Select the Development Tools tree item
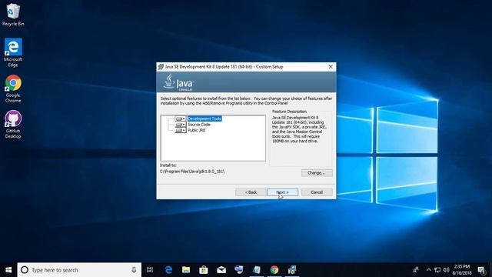 point(204,118)
